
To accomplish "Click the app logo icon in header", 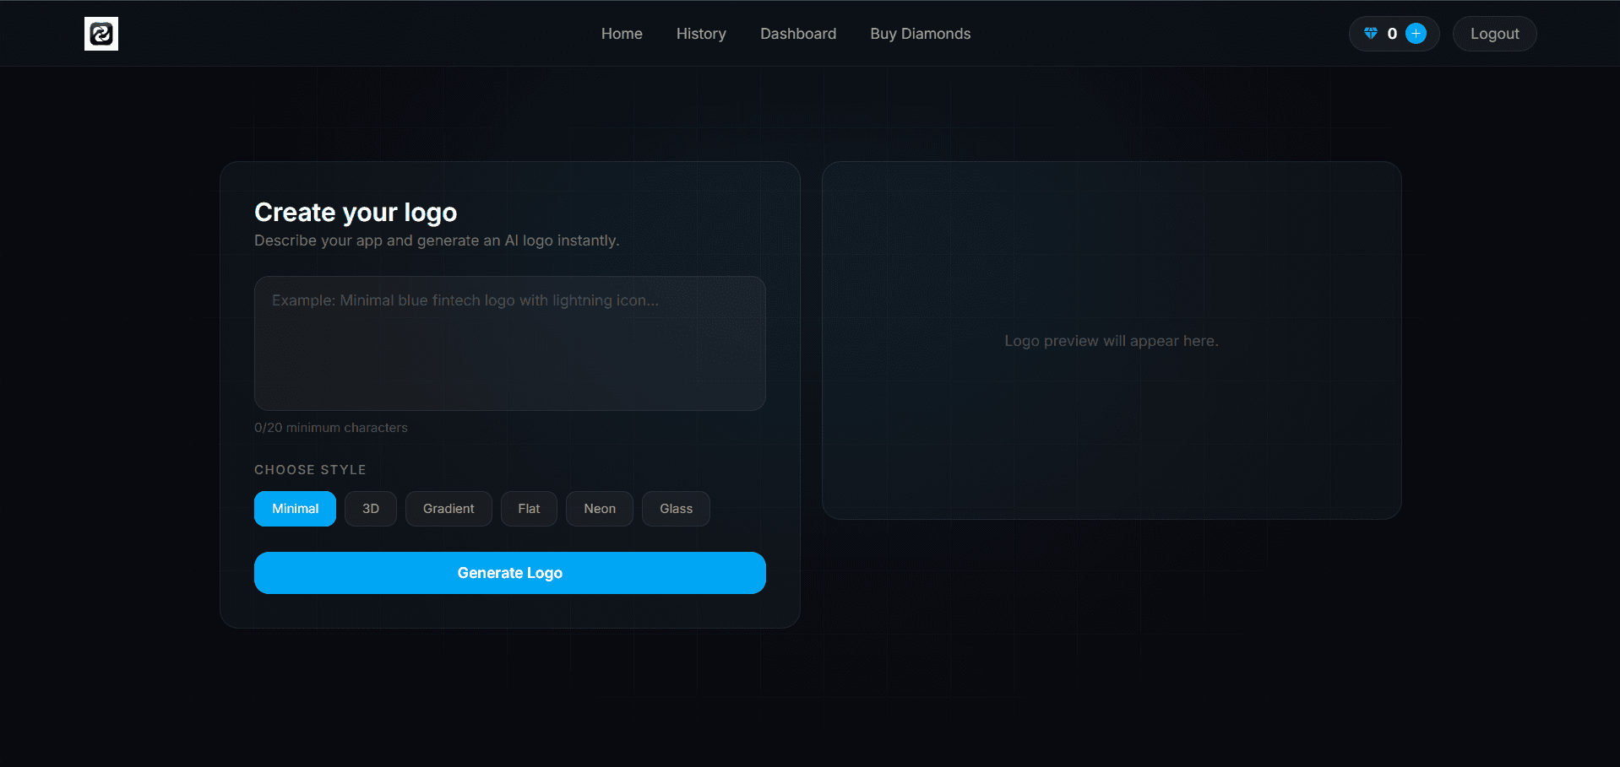I will click(101, 34).
